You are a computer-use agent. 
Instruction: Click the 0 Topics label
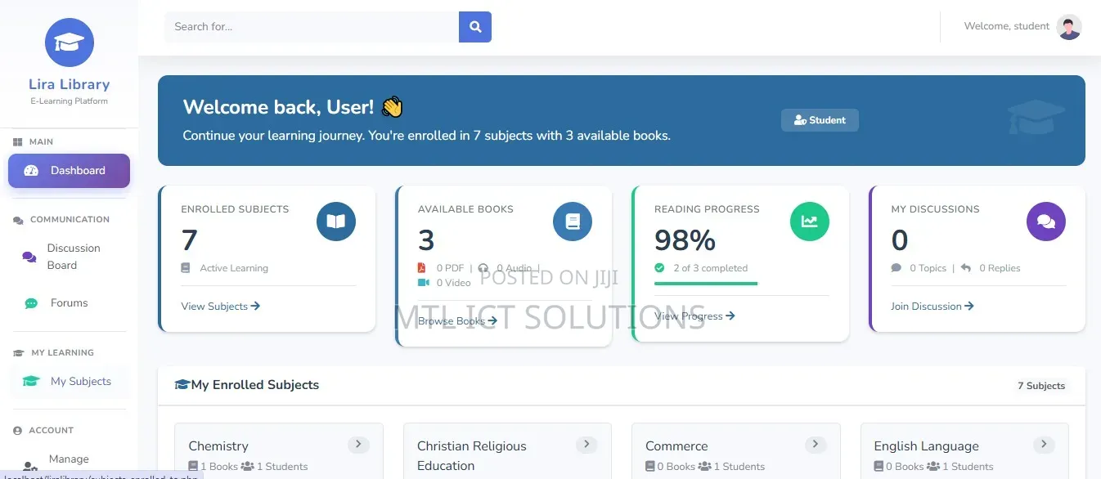(928, 268)
